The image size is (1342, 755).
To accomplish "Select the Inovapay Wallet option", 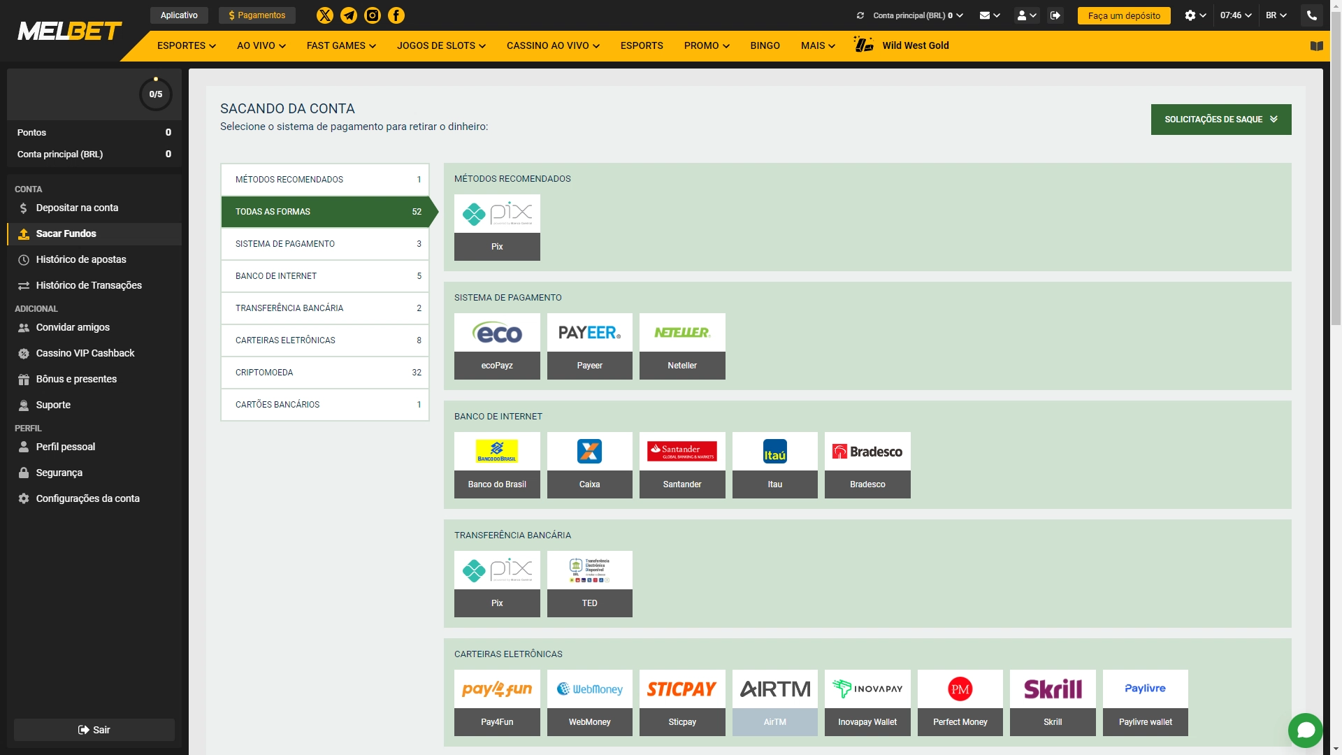I will click(867, 703).
